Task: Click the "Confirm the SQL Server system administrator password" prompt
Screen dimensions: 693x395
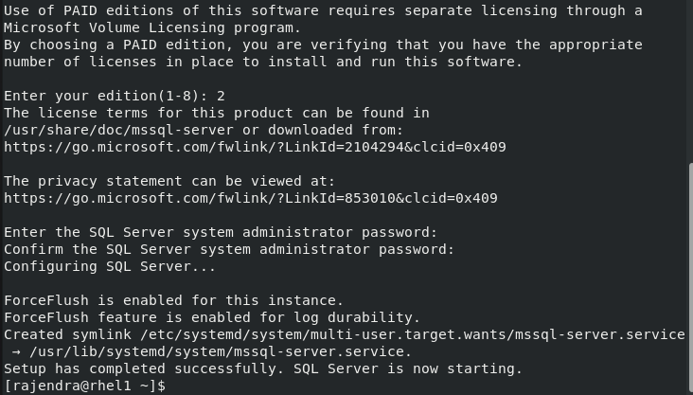Action: coord(228,249)
